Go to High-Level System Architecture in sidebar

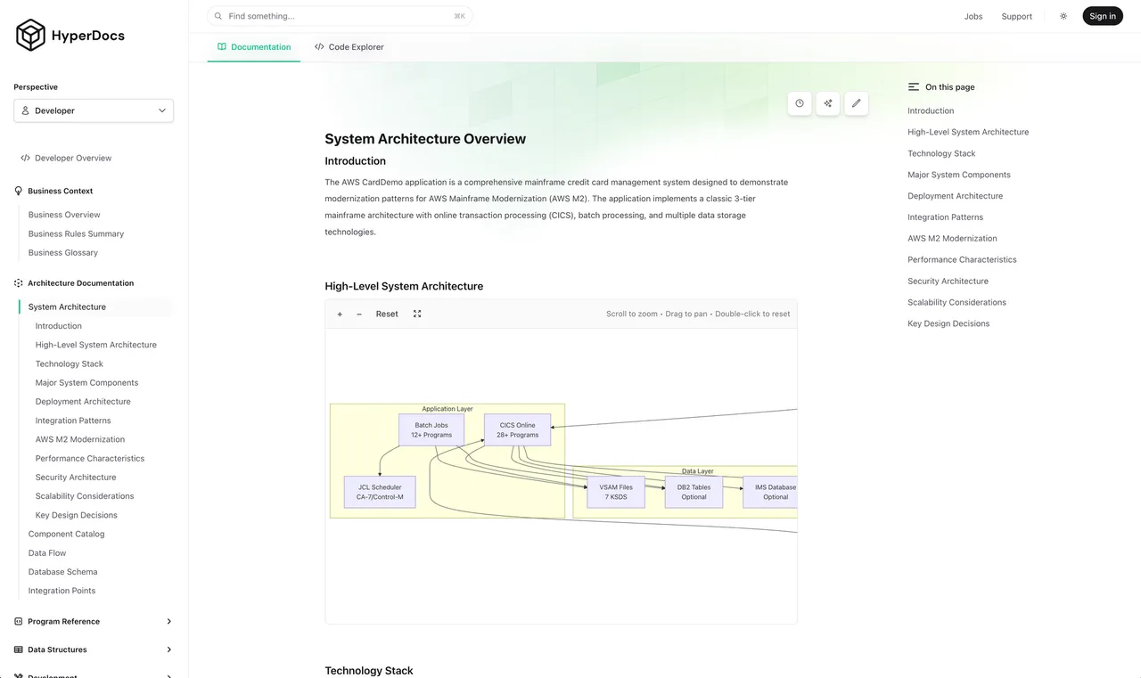[96, 345]
